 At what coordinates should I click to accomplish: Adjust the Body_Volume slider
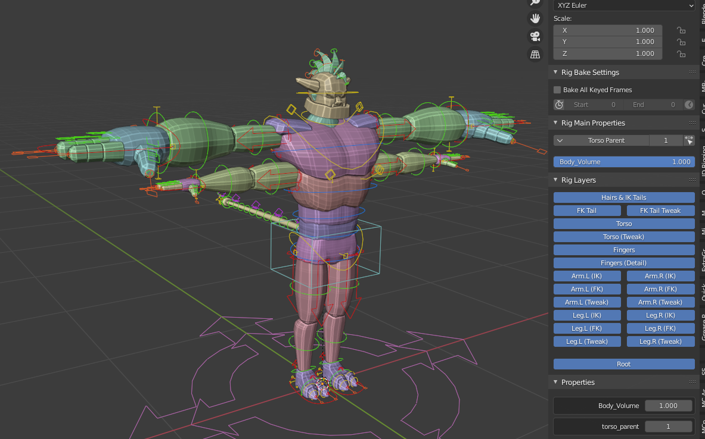coord(623,161)
